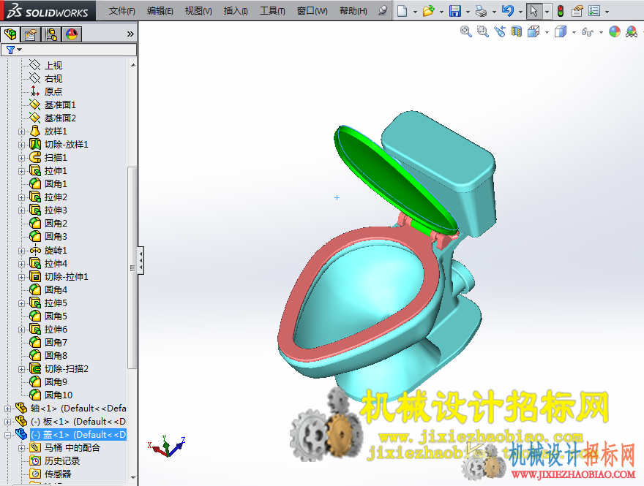Expand the manager panel tabs chevron
Viewport: 644px width, 486px height.
[130, 34]
